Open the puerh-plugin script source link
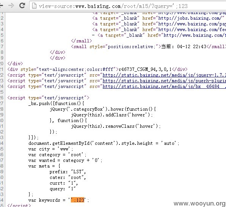Screen dimensions: 226x207 point(164,81)
